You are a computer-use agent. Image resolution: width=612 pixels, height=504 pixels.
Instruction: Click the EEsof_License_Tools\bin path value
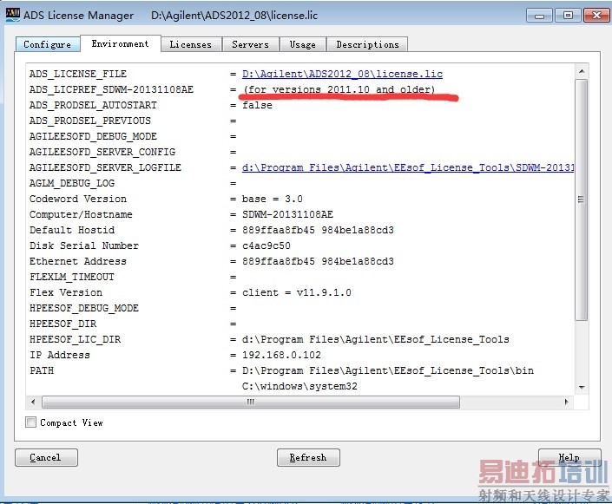click(x=388, y=370)
